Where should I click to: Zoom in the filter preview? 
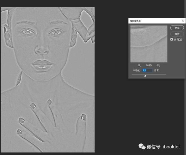tap(159, 65)
